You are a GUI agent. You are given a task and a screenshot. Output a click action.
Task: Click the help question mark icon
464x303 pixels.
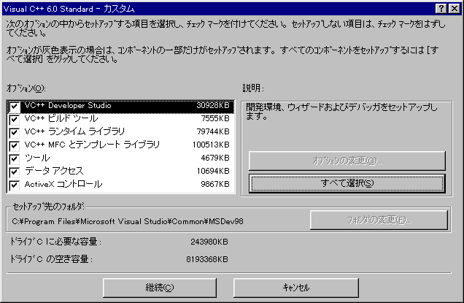point(441,9)
